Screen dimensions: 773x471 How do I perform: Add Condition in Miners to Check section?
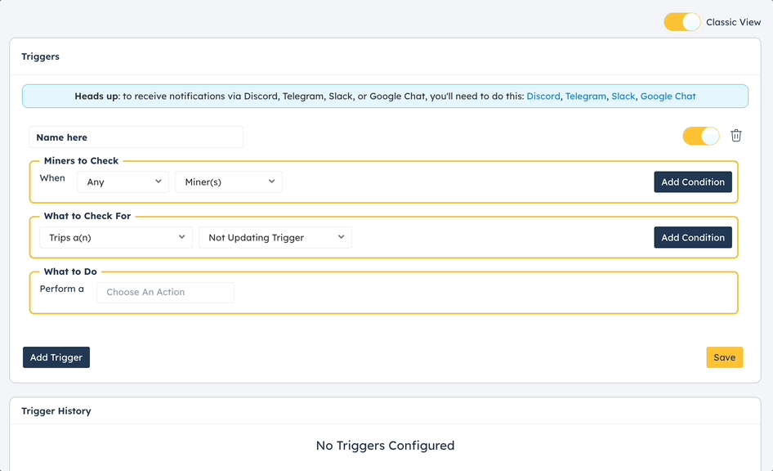(x=693, y=182)
